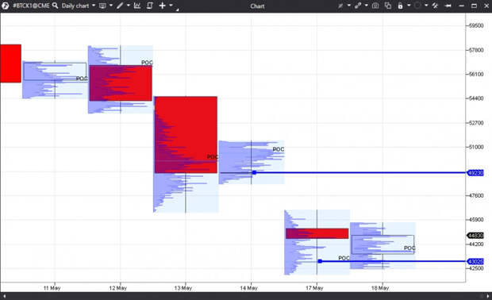
Task: Click the duplicate window icon
Action: 388,6
